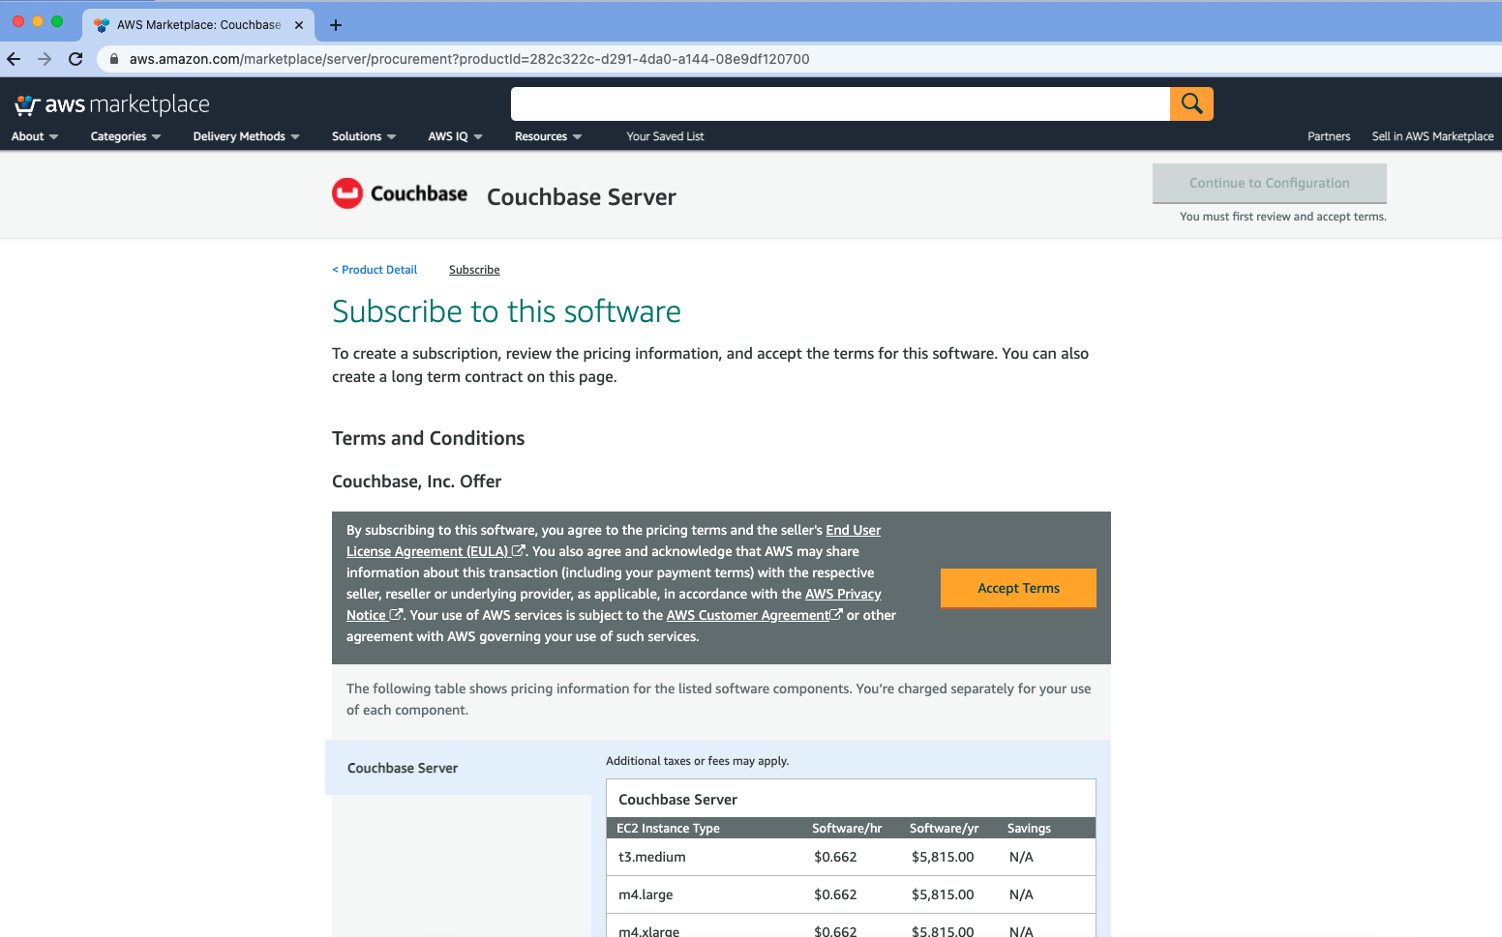Click the Accept Terms button

[x=1017, y=587]
